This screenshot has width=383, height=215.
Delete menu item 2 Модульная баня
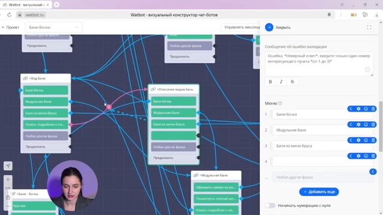click(373, 125)
